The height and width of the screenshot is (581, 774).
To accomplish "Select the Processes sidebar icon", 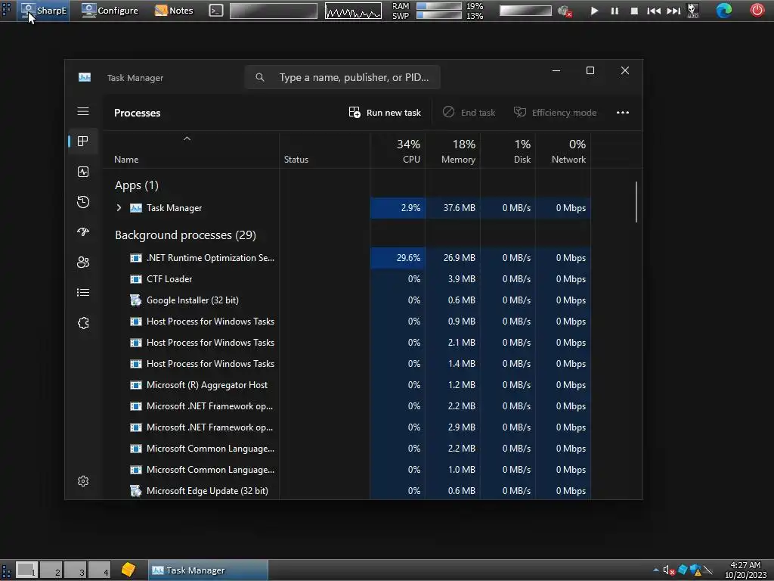I will click(83, 141).
